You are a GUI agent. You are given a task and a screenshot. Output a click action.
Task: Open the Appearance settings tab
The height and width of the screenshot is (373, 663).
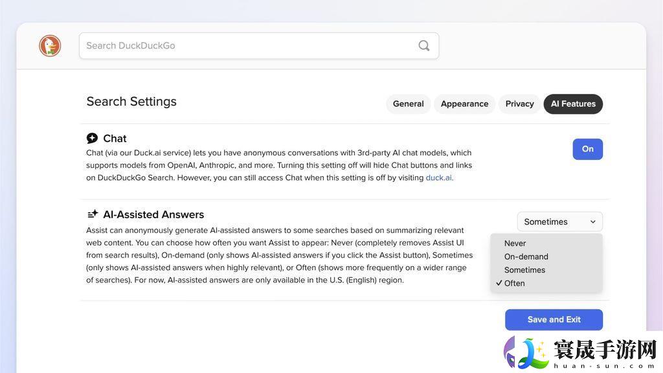(x=464, y=104)
